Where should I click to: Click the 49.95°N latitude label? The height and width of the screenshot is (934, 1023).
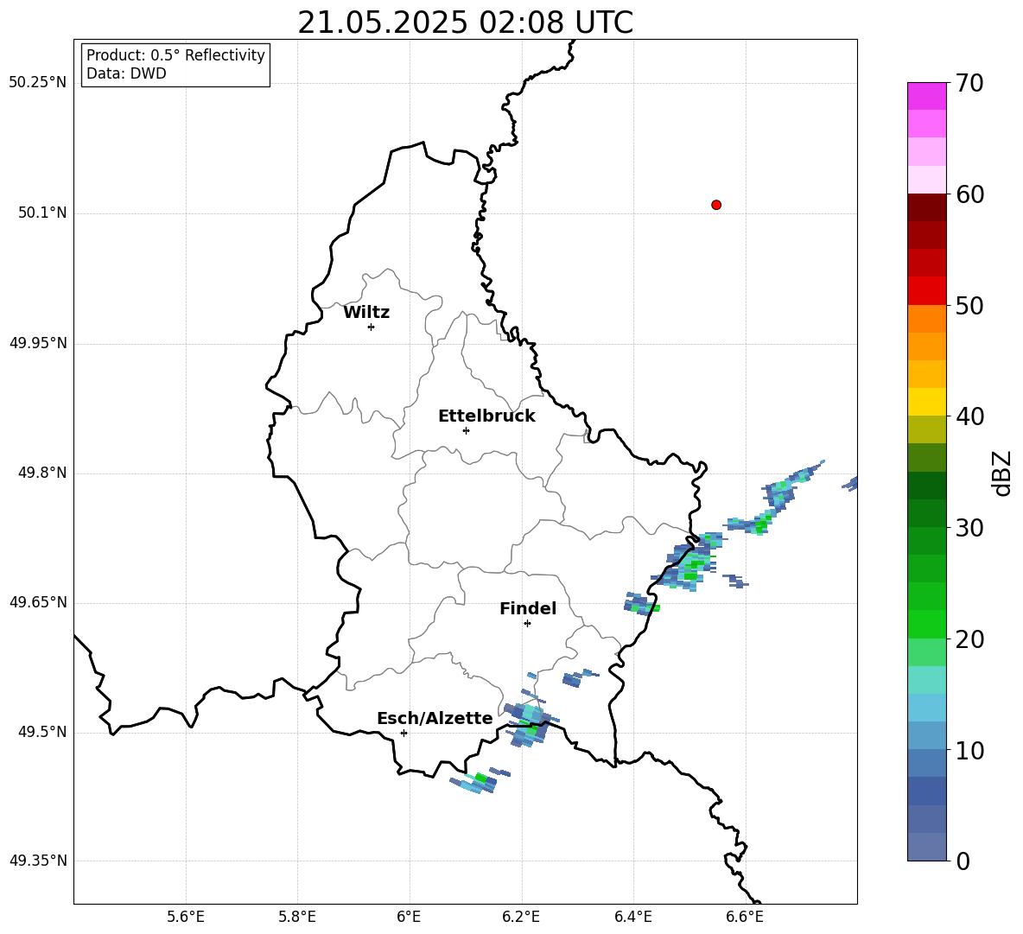pos(37,344)
